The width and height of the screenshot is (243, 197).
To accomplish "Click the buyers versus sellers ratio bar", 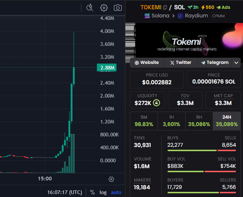I will pyautogui.click(x=202, y=193).
